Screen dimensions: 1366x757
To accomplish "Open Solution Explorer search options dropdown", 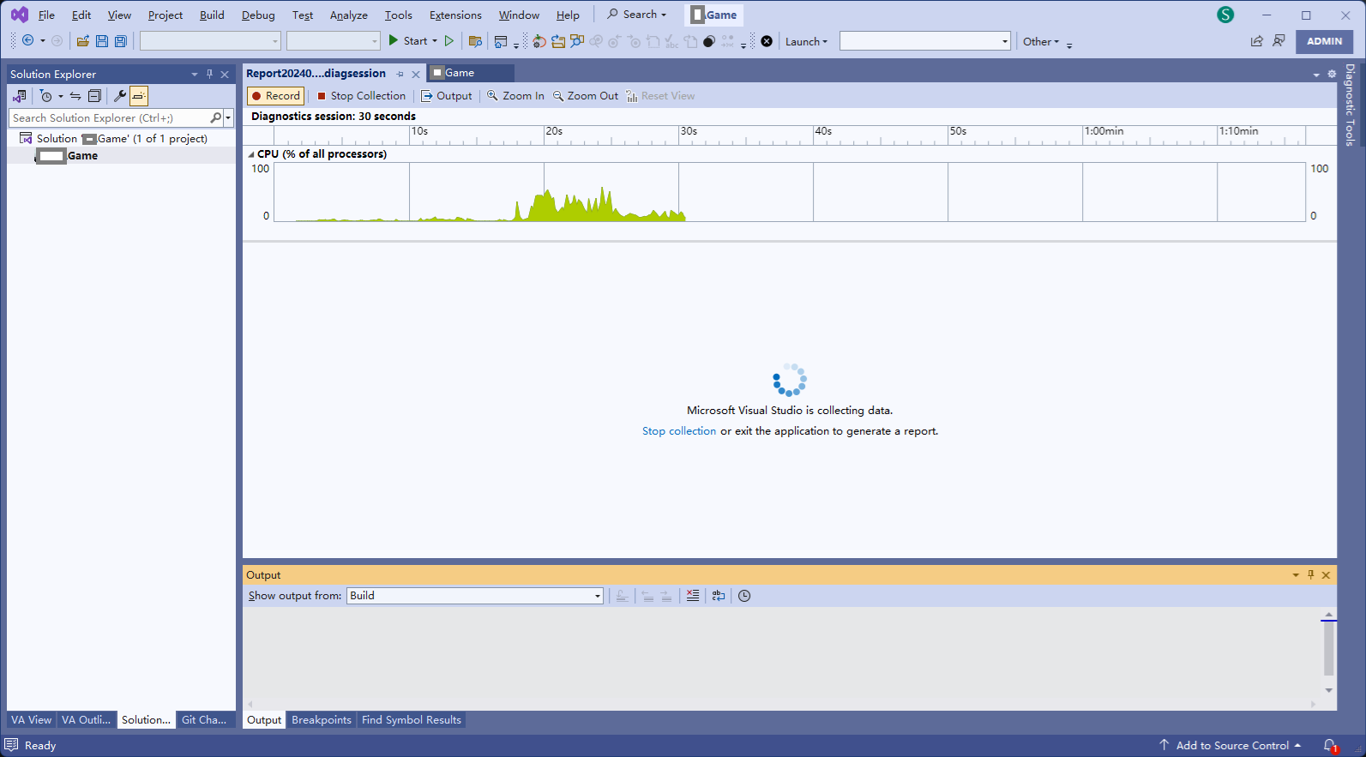I will [228, 117].
